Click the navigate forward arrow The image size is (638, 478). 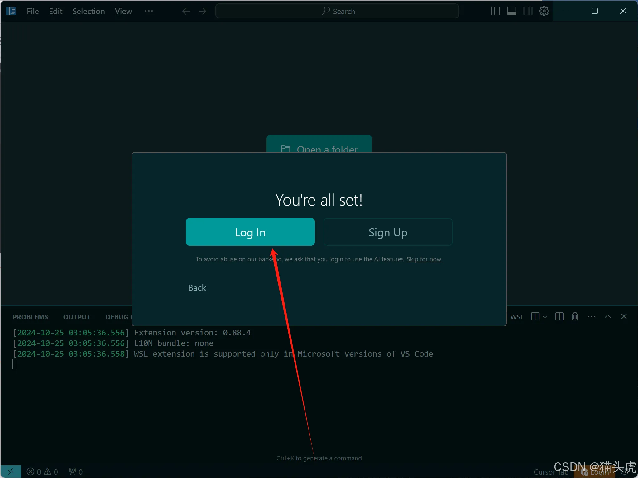click(x=202, y=11)
